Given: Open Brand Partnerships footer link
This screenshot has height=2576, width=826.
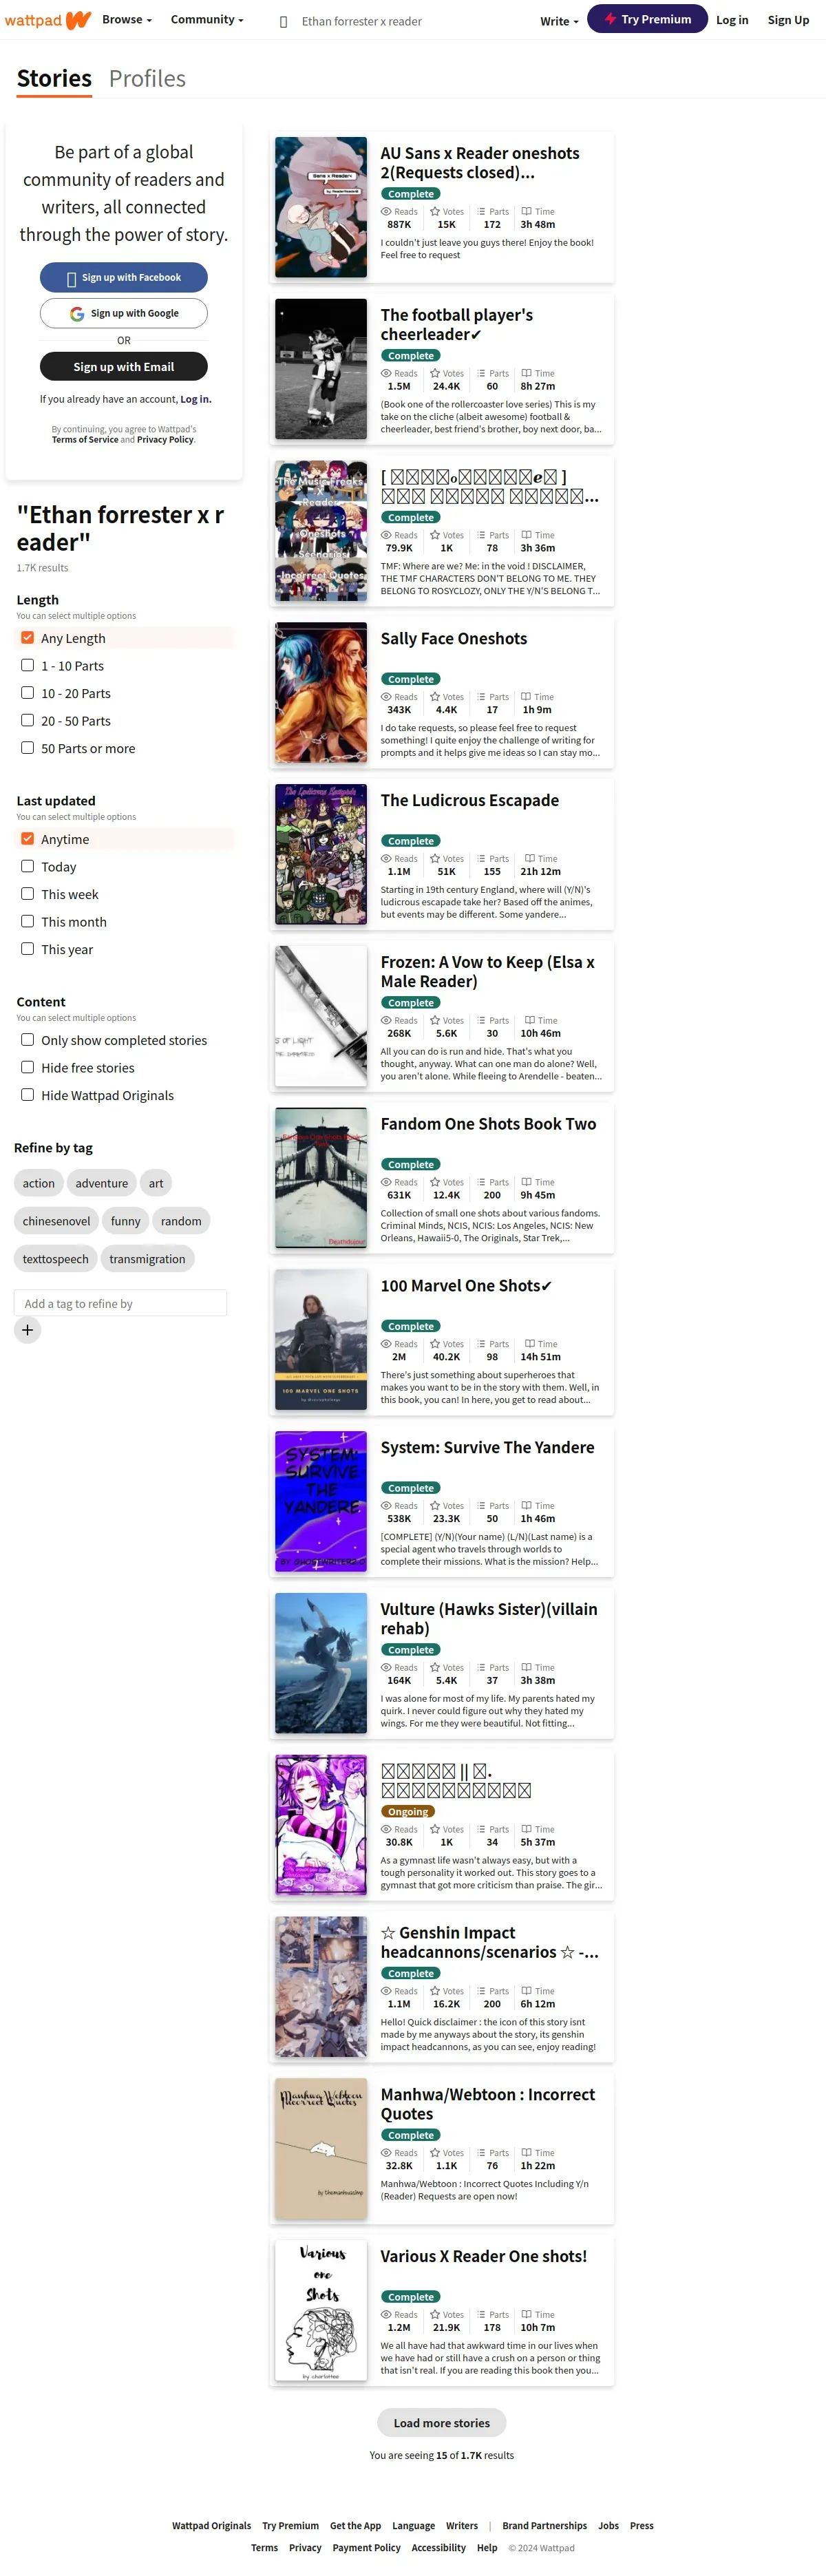Looking at the screenshot, I should click(544, 2525).
